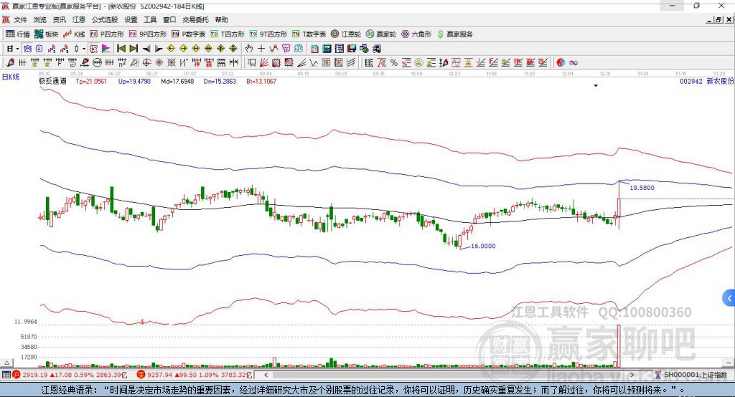Click the Tp=21.0561 value

(91, 81)
